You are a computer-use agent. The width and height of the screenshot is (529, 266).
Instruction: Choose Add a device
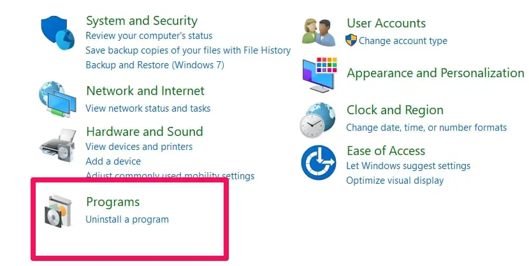coord(113,161)
